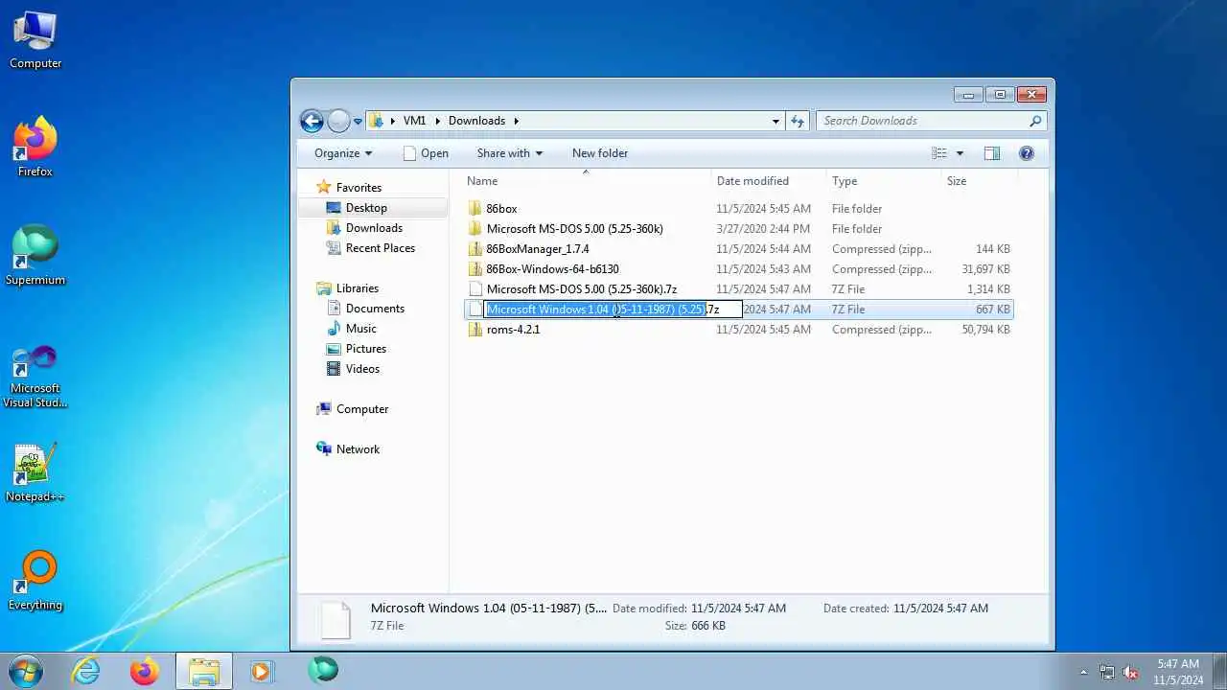This screenshot has height=690, width=1227.
Task: Open the Documents library
Action: click(x=375, y=309)
